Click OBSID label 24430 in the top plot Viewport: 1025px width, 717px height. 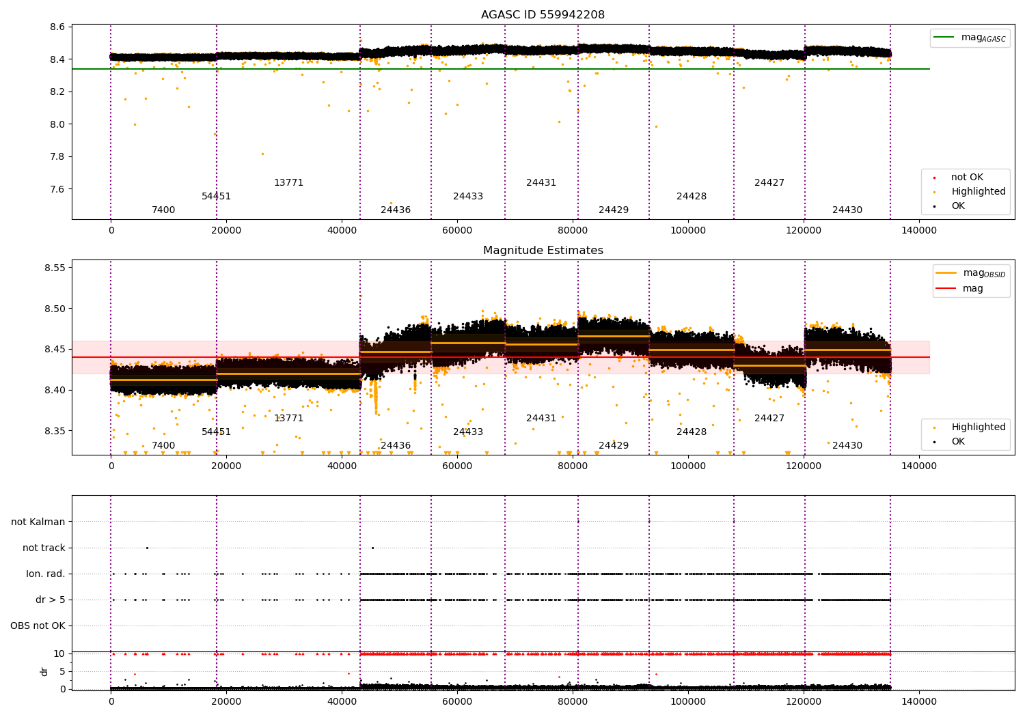[x=847, y=210]
